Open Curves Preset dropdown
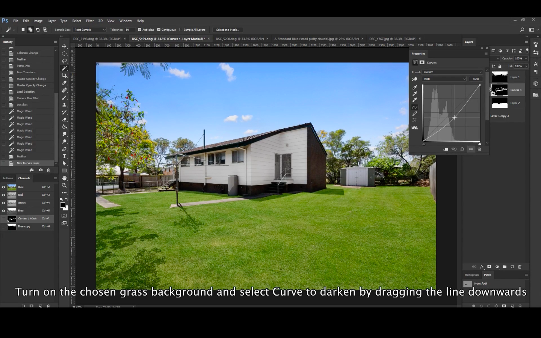This screenshot has height=338, width=541. (x=452, y=72)
